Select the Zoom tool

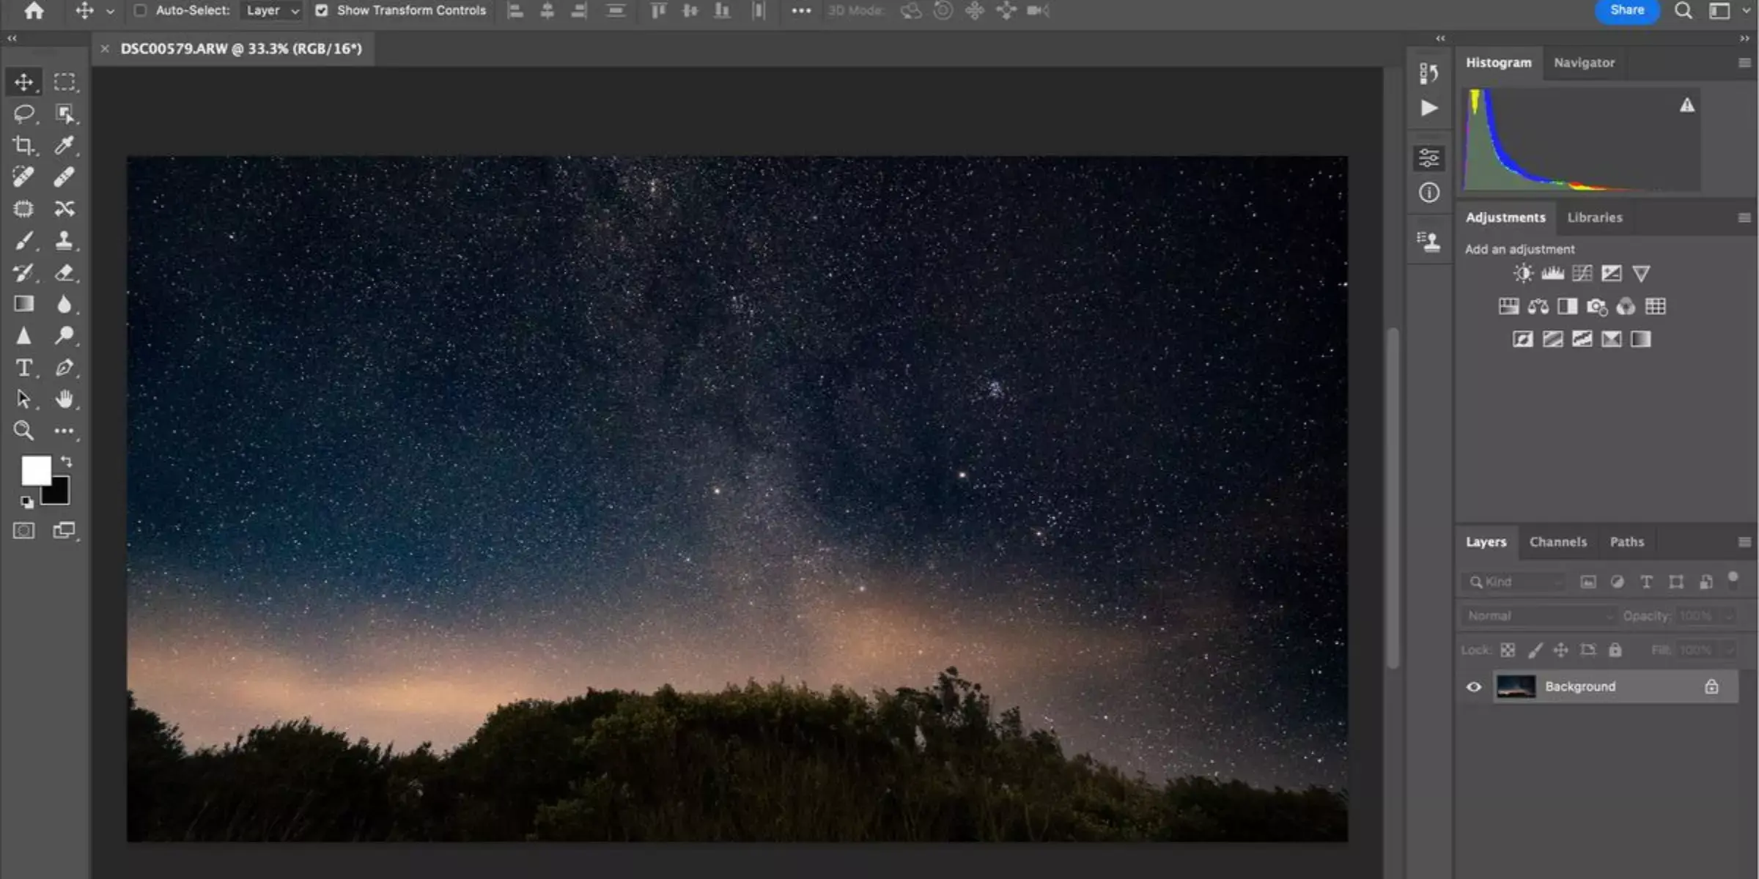tap(23, 431)
